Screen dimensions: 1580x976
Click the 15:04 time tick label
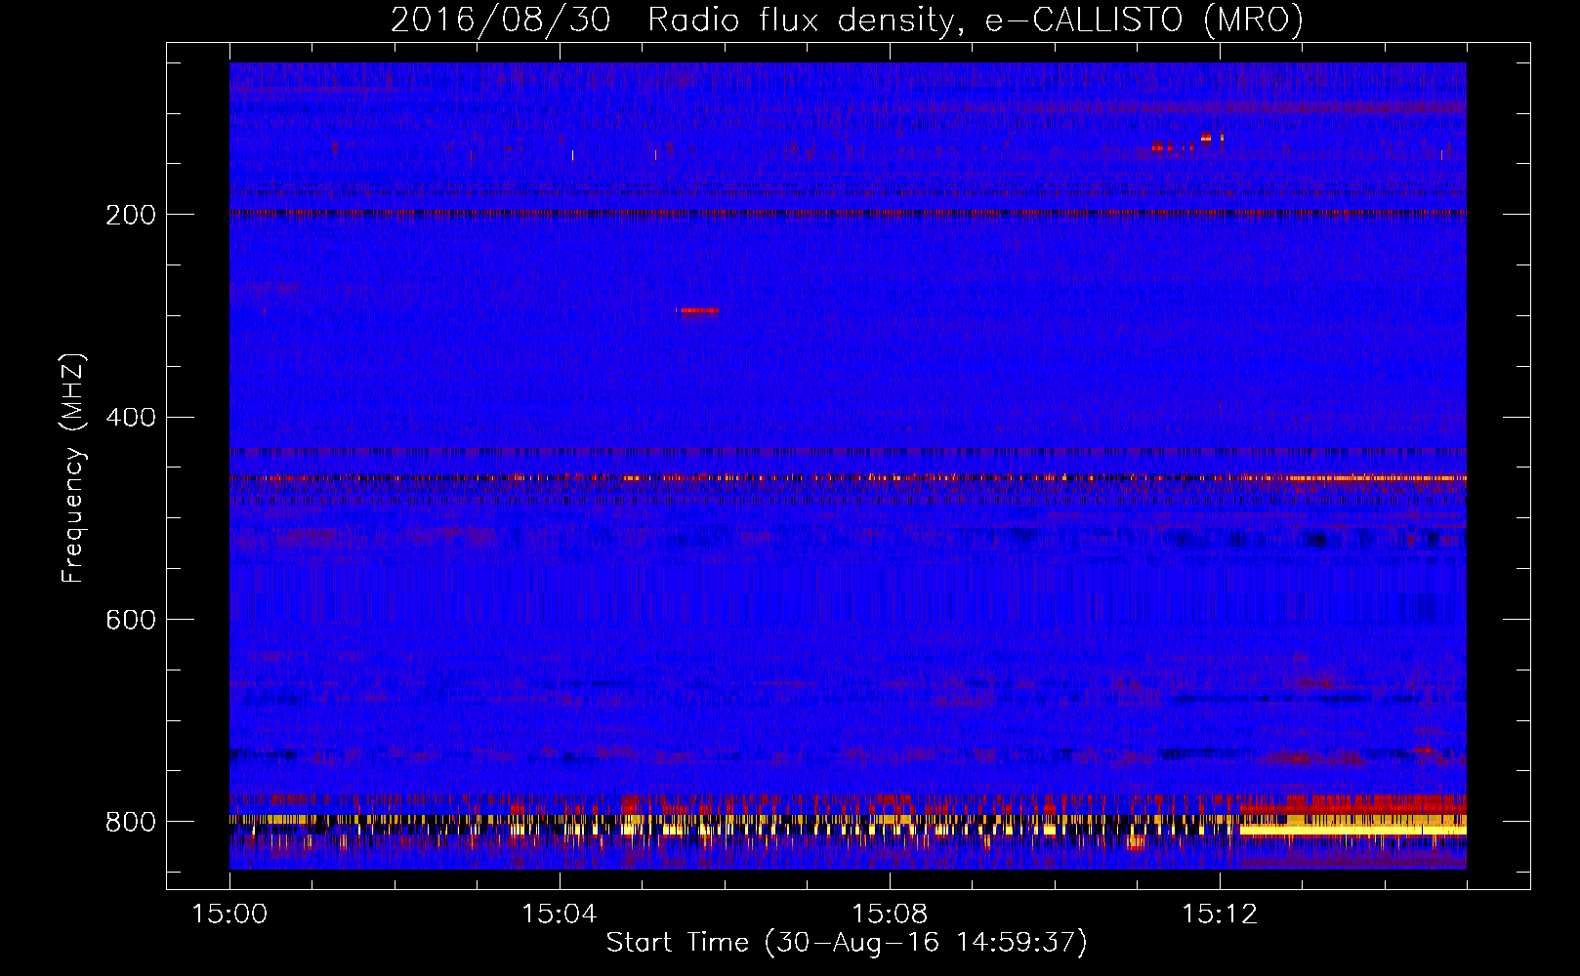[x=560, y=915]
